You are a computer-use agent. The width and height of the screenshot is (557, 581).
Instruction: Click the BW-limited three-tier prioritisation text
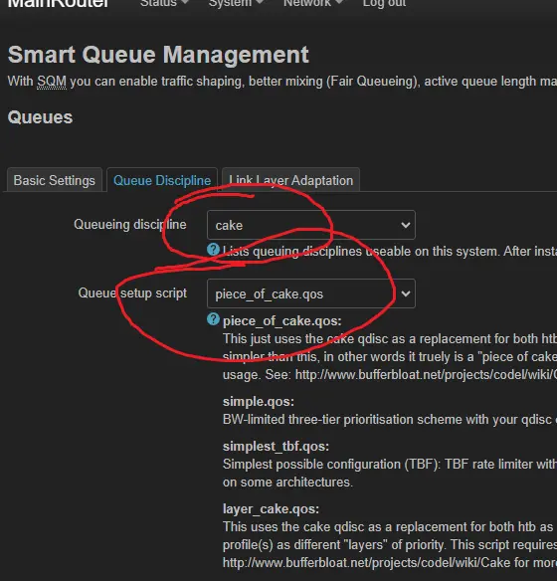pos(390,420)
